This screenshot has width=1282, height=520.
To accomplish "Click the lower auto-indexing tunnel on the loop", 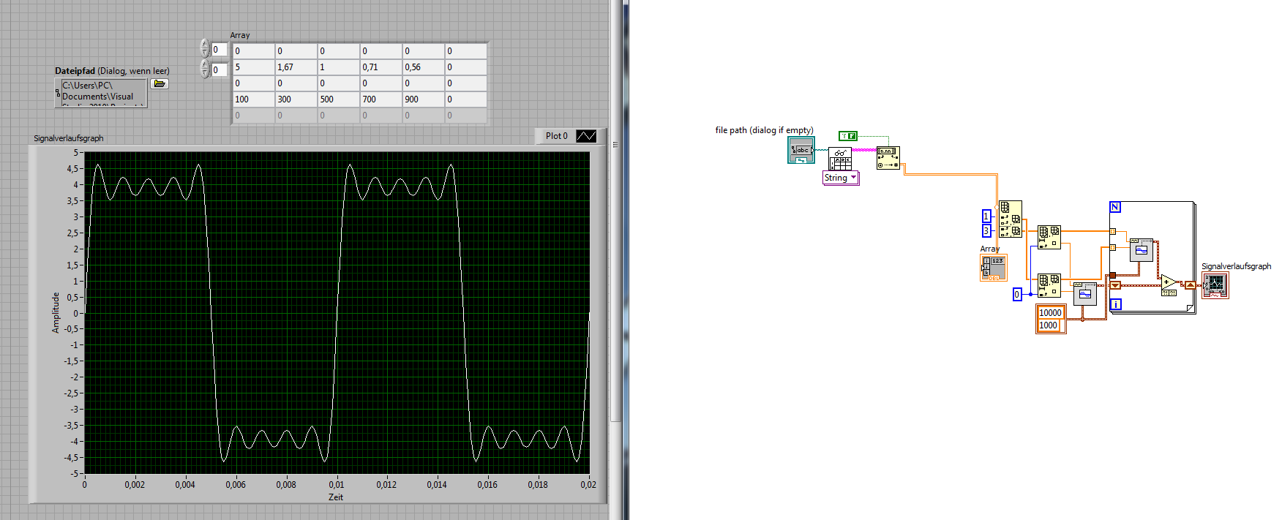I will pyautogui.click(x=1112, y=247).
